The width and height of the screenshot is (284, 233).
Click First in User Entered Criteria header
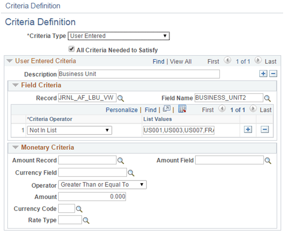pos(213,62)
